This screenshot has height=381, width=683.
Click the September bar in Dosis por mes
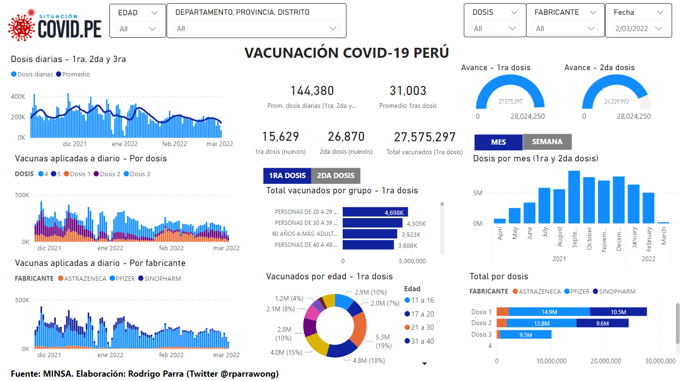[574, 197]
